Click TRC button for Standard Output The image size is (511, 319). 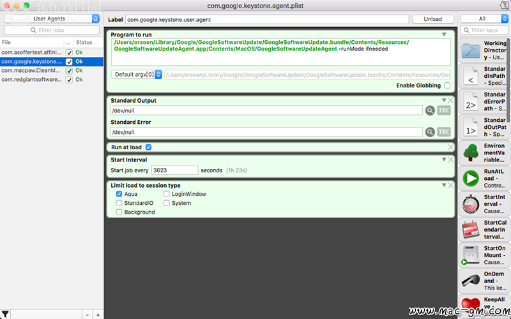tap(444, 110)
